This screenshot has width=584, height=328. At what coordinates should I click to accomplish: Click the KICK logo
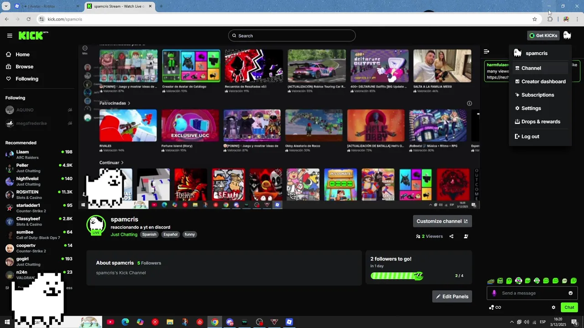pyautogui.click(x=33, y=36)
